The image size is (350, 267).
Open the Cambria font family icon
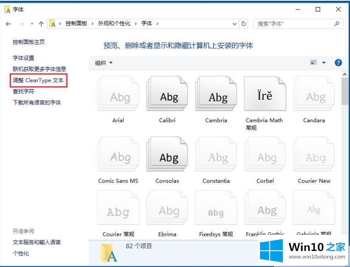(216, 94)
